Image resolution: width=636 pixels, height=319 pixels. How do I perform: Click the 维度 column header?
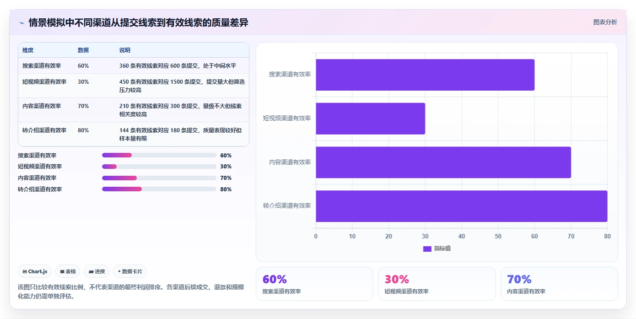pos(28,50)
